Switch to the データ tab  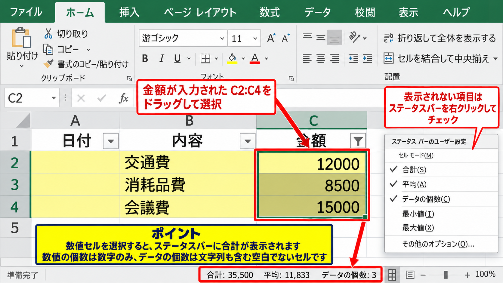(x=318, y=12)
